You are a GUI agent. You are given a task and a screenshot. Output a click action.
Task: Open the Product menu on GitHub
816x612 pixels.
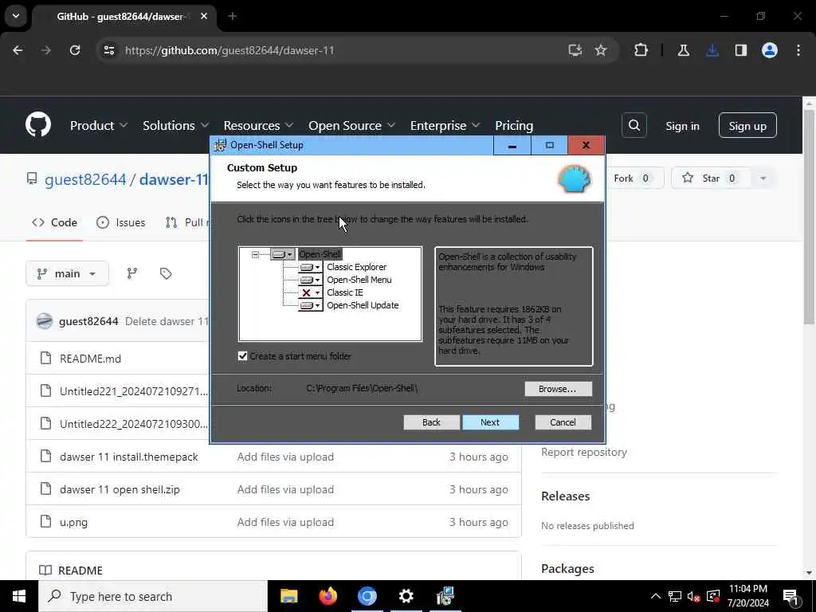coord(98,125)
